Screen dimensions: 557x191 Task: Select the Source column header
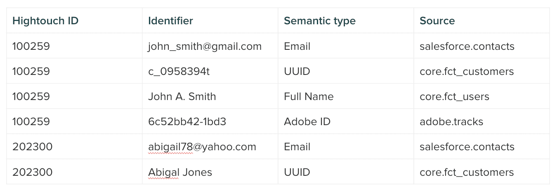pyautogui.click(x=437, y=21)
